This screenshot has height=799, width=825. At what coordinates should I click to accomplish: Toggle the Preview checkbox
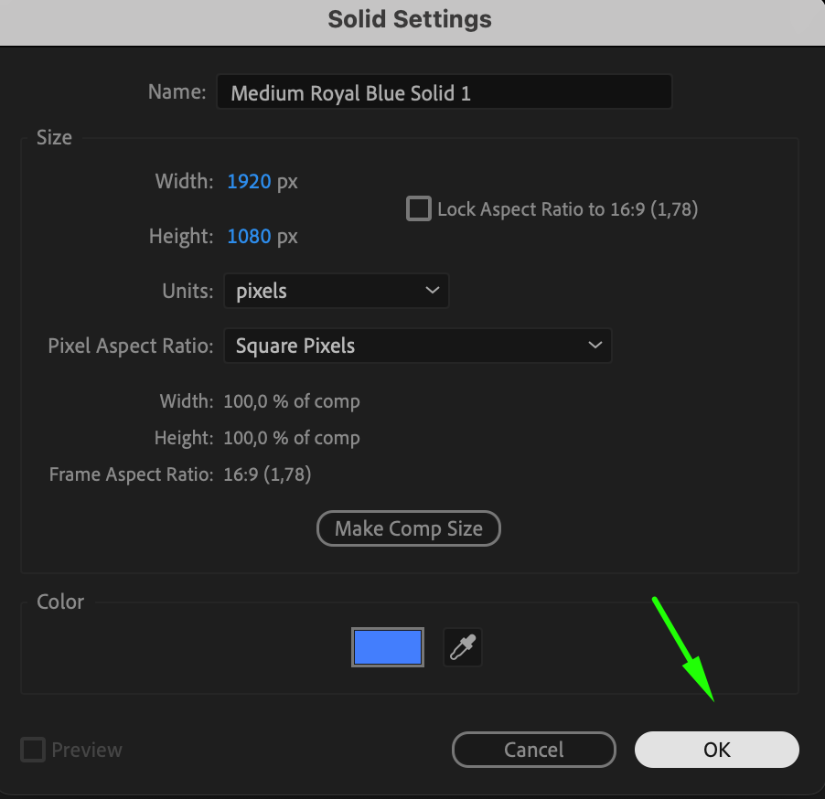(33, 750)
